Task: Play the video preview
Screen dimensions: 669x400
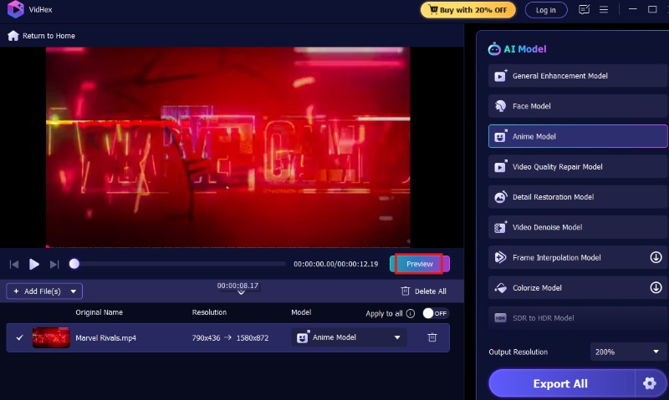Action: pos(34,264)
